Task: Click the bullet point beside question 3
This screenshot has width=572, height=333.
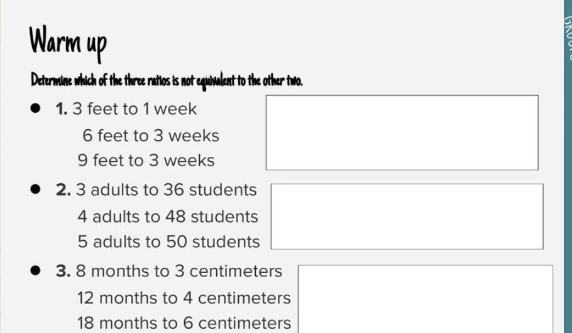Action: (x=35, y=270)
